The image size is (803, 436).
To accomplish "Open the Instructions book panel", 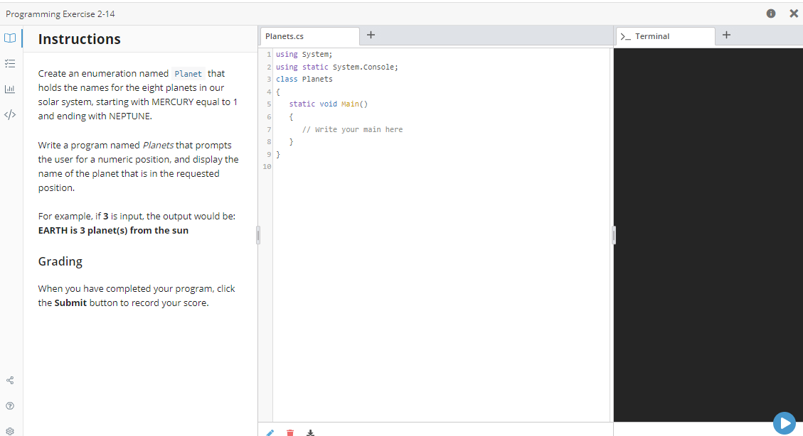I will point(10,38).
